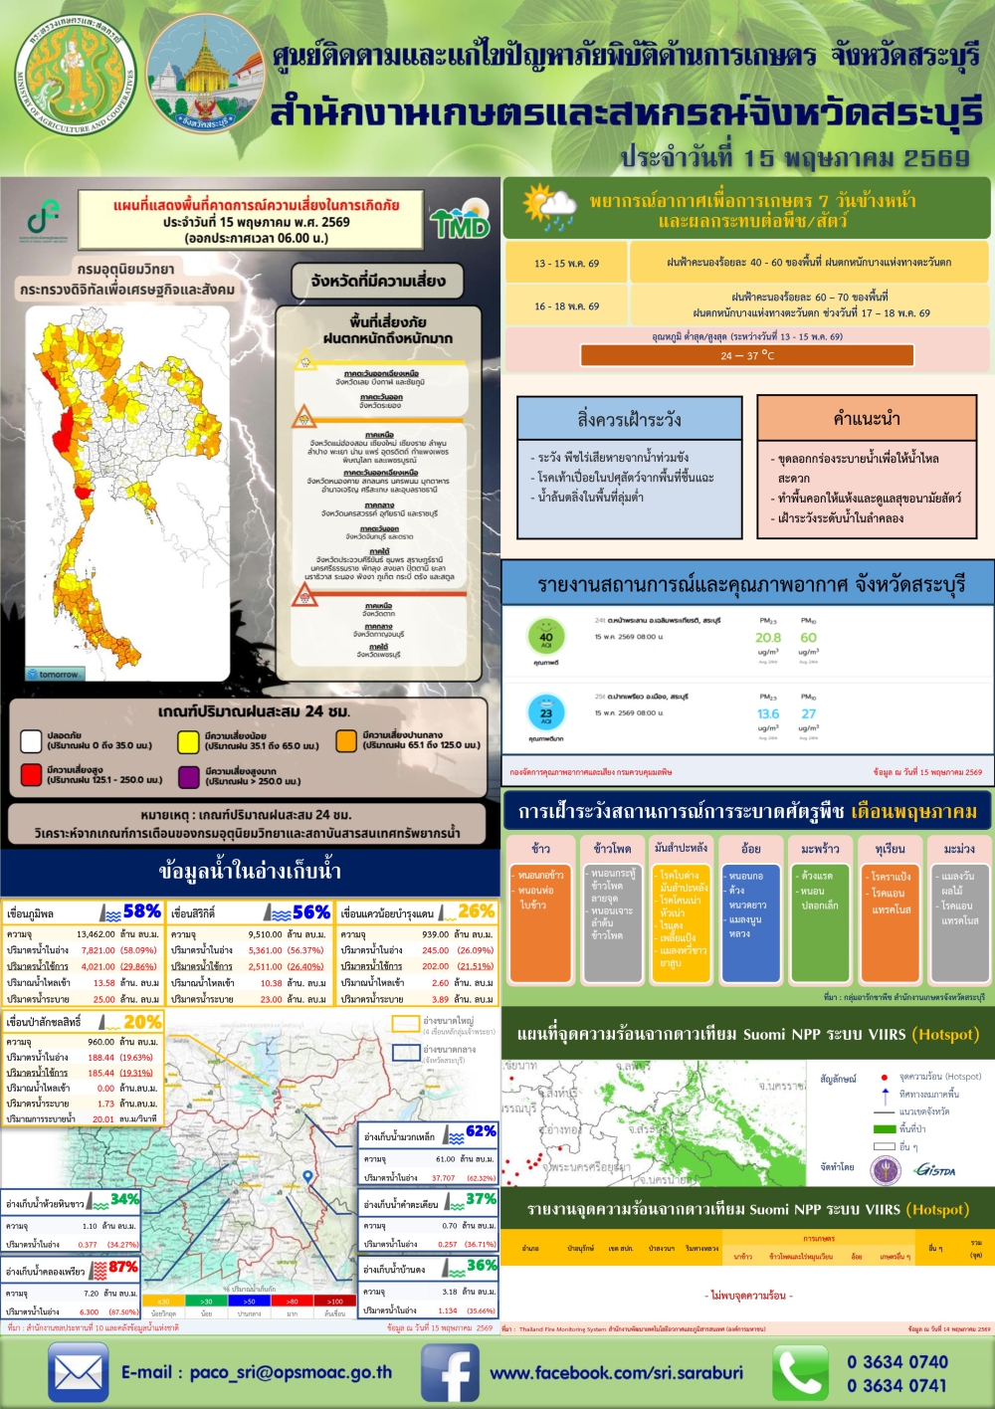Click the PM2.5 value 20.8
This screenshot has height=1409, width=995.
coord(768,637)
